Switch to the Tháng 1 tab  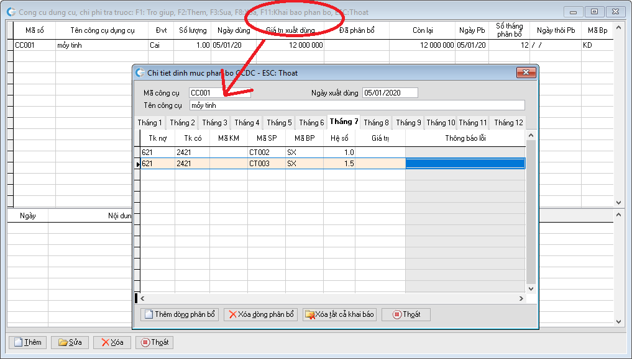[150, 123]
